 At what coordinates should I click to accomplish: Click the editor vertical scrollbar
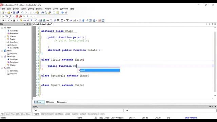[215, 62]
